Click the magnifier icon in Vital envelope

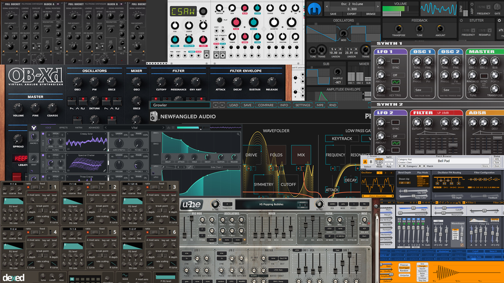(x=238, y=134)
